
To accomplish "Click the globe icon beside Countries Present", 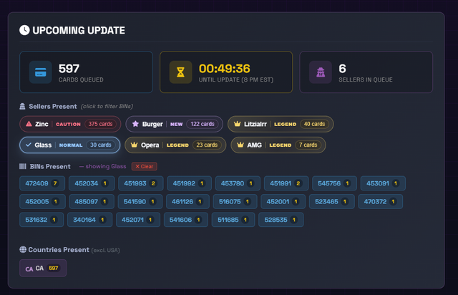I will 23,250.
